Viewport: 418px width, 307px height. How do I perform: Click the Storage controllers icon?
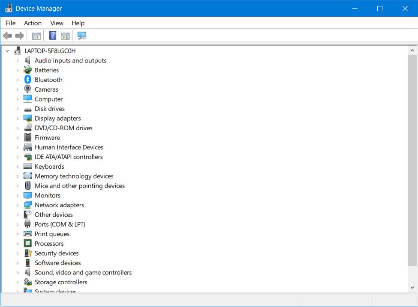pyautogui.click(x=28, y=282)
